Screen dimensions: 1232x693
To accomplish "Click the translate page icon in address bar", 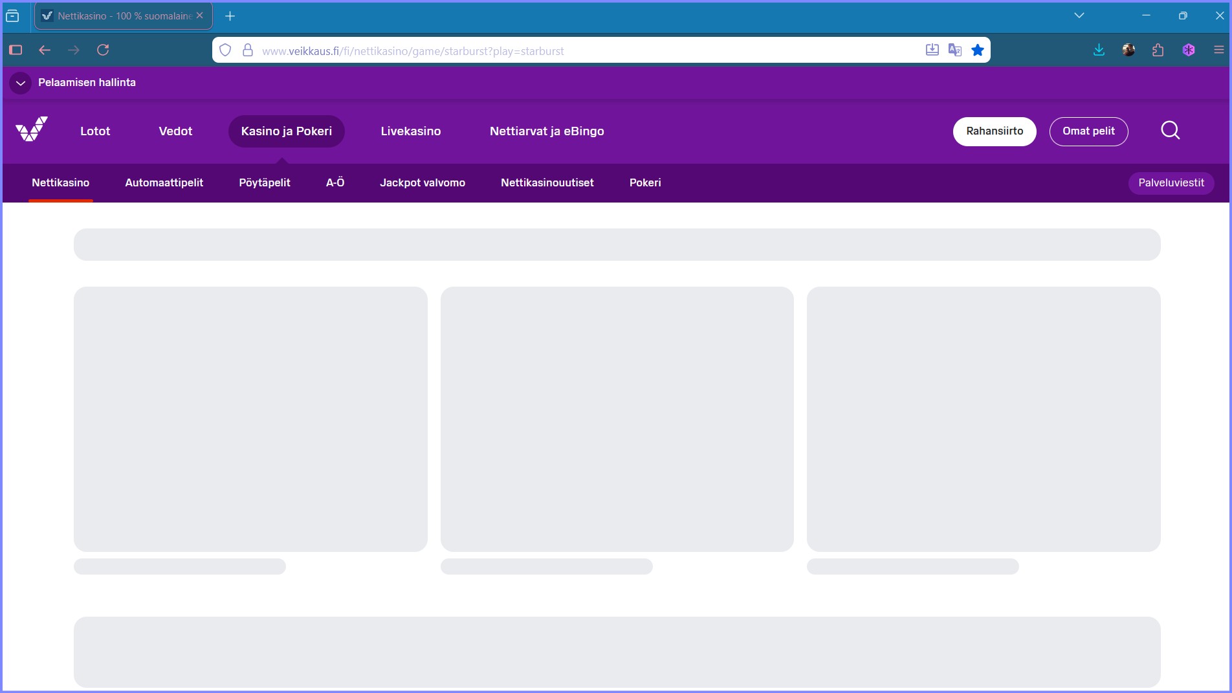I will click(954, 50).
